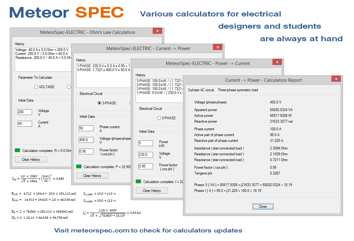
Task: Close the Ohm's Law Calculation window
Action: (x=157, y=31)
